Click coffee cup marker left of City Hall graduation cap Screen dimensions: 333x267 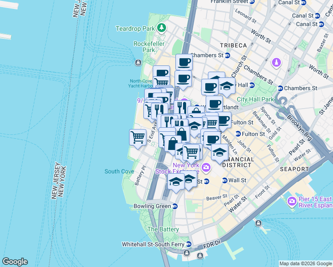pos(210,87)
